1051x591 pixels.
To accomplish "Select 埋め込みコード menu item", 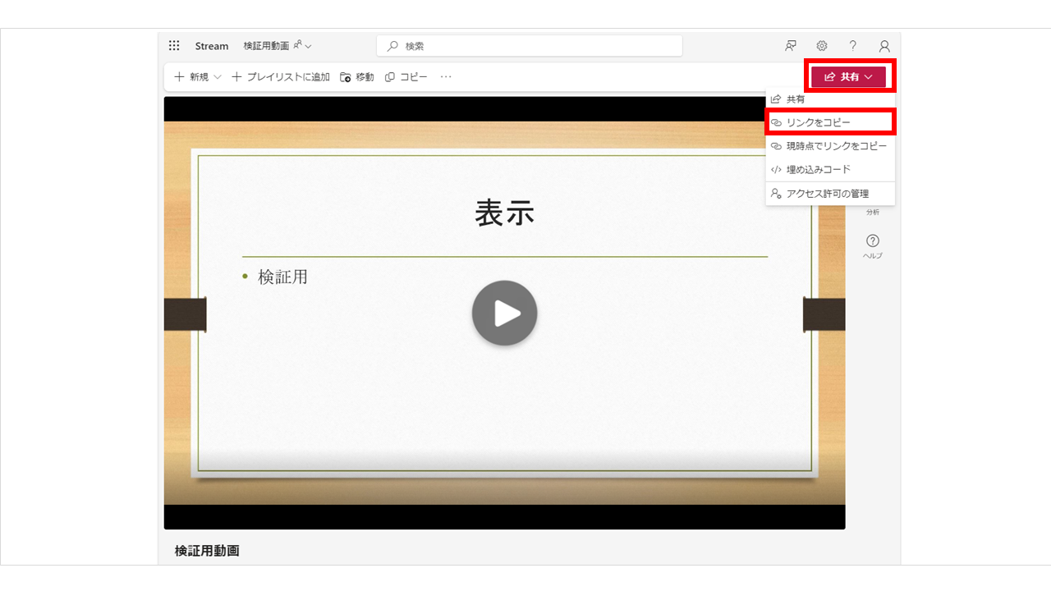I will tap(830, 169).
